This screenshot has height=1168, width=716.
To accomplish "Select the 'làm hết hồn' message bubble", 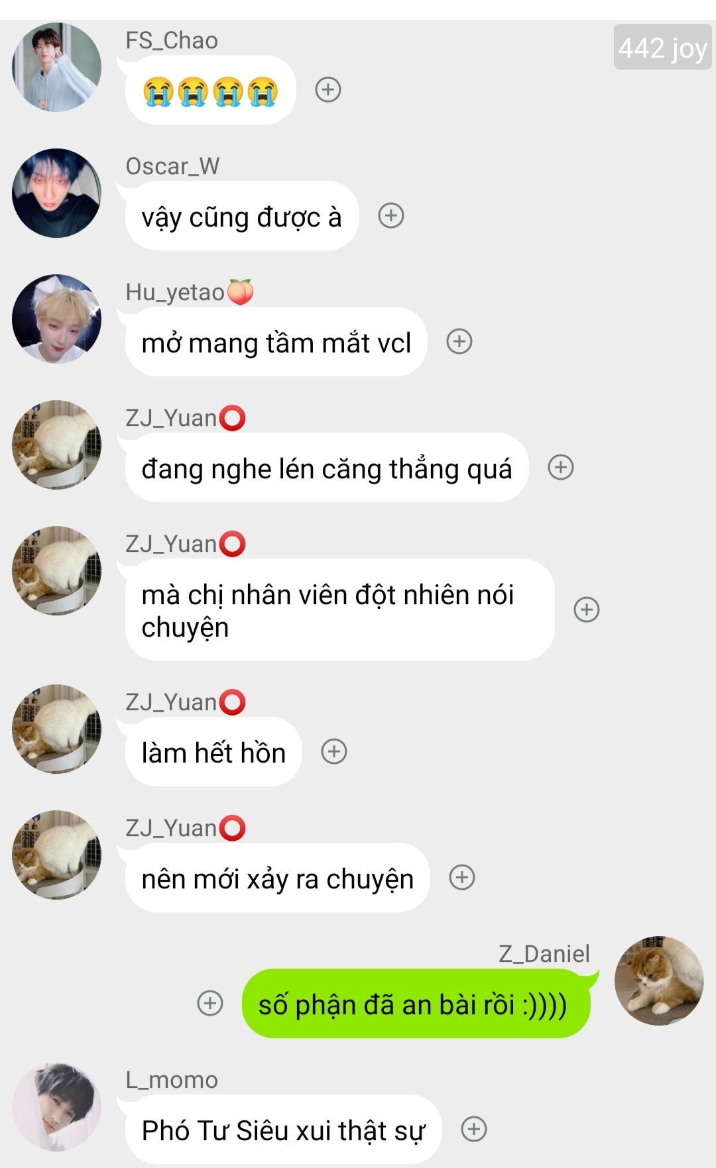I will [213, 752].
